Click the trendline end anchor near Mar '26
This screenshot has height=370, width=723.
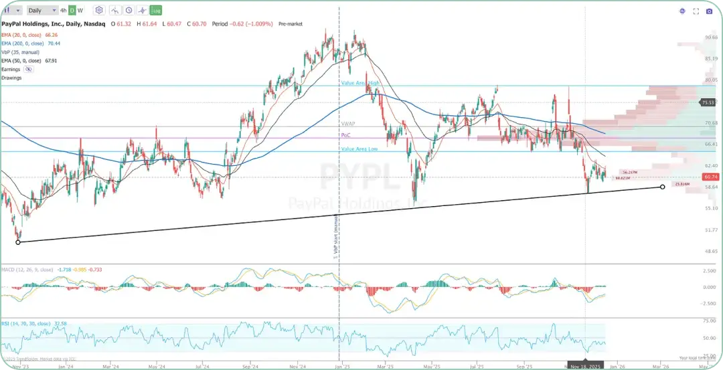[x=663, y=187]
